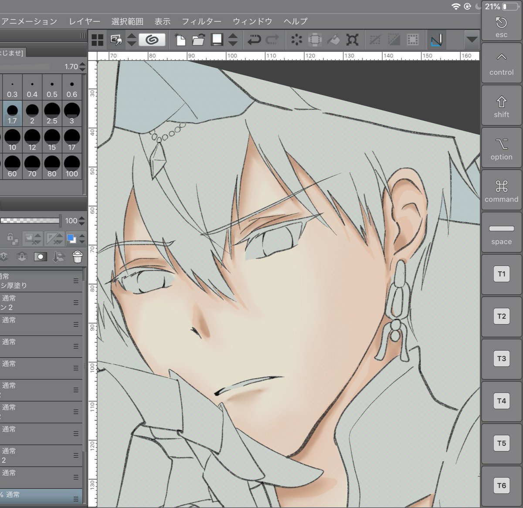
Task: Toggle the selection border display icon
Action: coord(412,40)
